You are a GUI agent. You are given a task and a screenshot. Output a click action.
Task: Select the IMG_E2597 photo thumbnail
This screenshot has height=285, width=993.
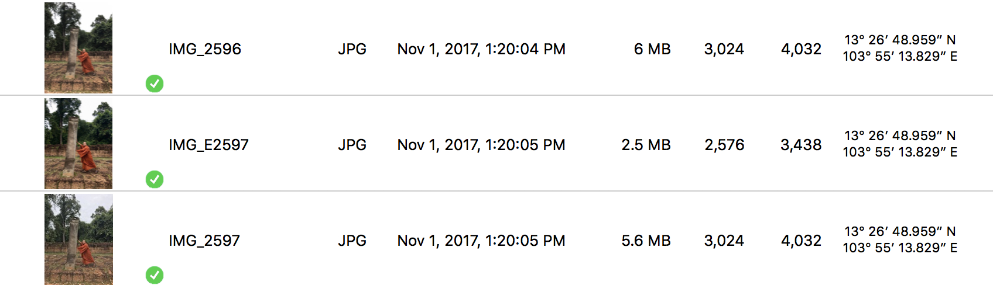click(78, 144)
